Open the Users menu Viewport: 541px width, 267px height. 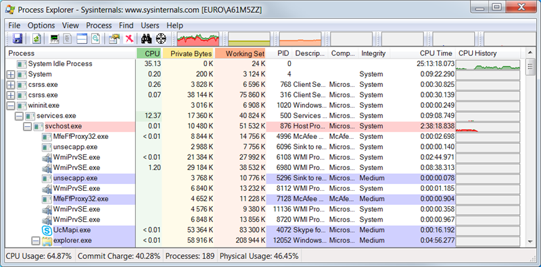click(x=150, y=26)
